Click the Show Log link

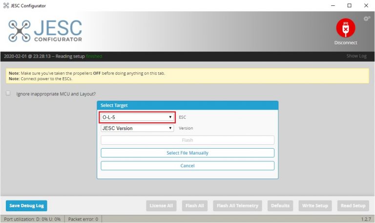(x=356, y=56)
